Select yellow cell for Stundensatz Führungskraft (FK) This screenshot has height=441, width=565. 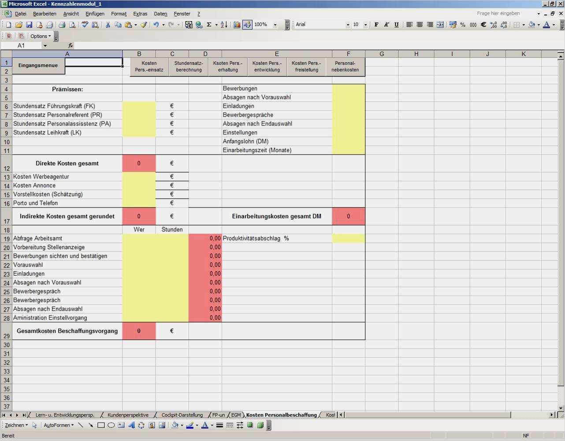coord(139,106)
